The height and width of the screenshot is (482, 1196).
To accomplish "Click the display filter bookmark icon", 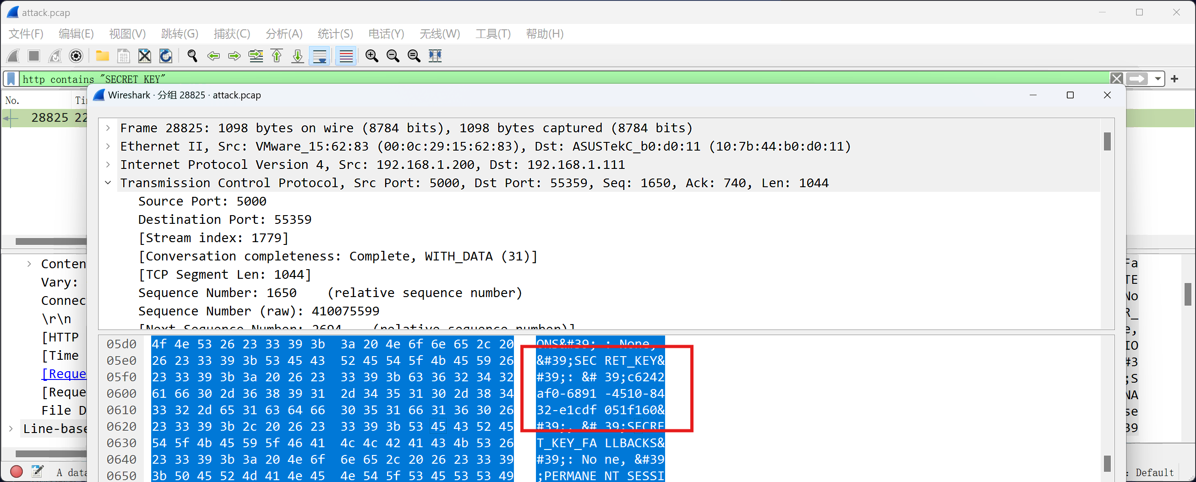I will pos(11,79).
